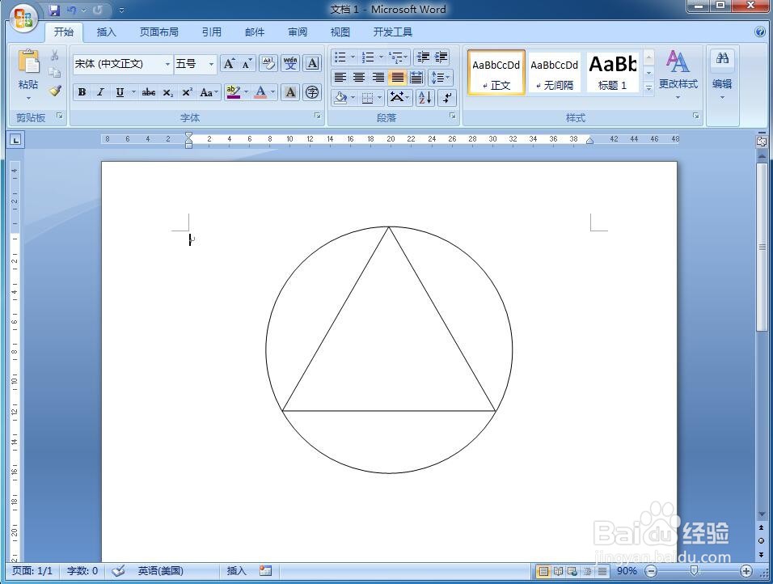Apply the 正文 style
The width and height of the screenshot is (773, 584).
(496, 73)
